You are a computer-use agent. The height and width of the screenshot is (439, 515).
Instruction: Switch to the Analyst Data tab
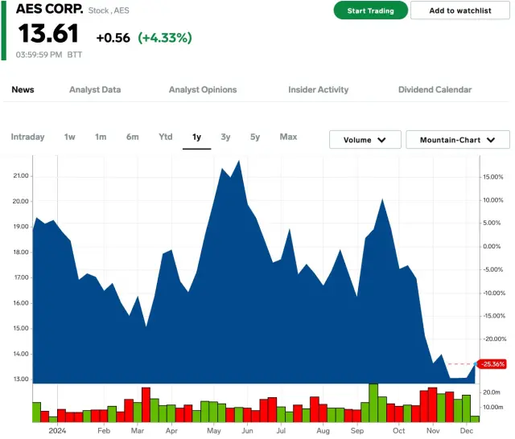click(95, 89)
